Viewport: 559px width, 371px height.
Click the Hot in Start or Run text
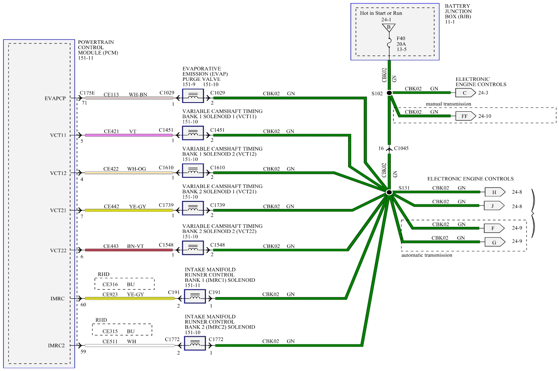pyautogui.click(x=381, y=13)
